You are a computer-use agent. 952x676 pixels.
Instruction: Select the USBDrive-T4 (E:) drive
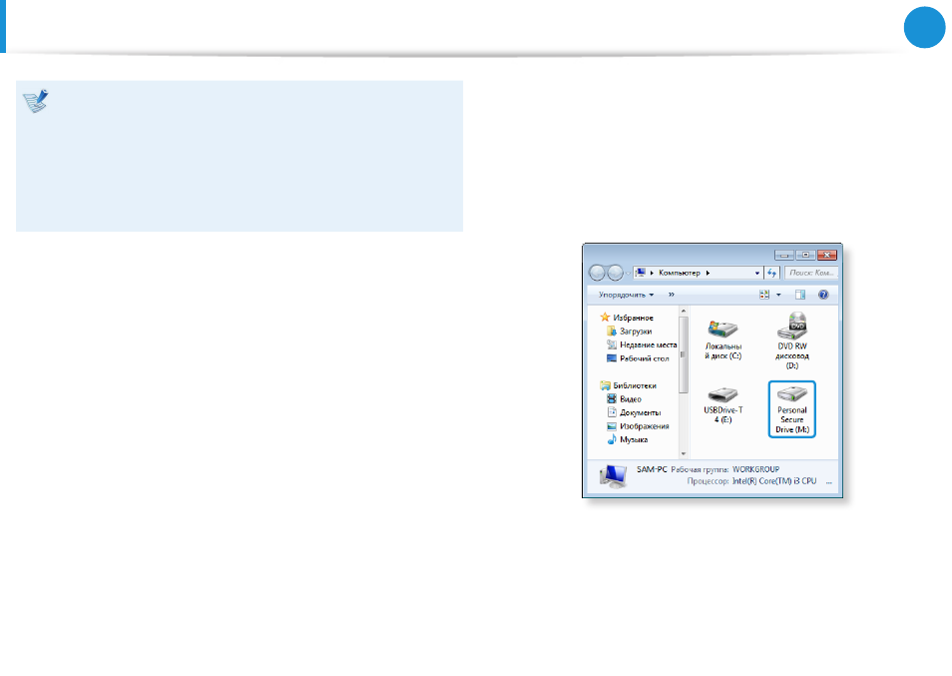pos(723,405)
